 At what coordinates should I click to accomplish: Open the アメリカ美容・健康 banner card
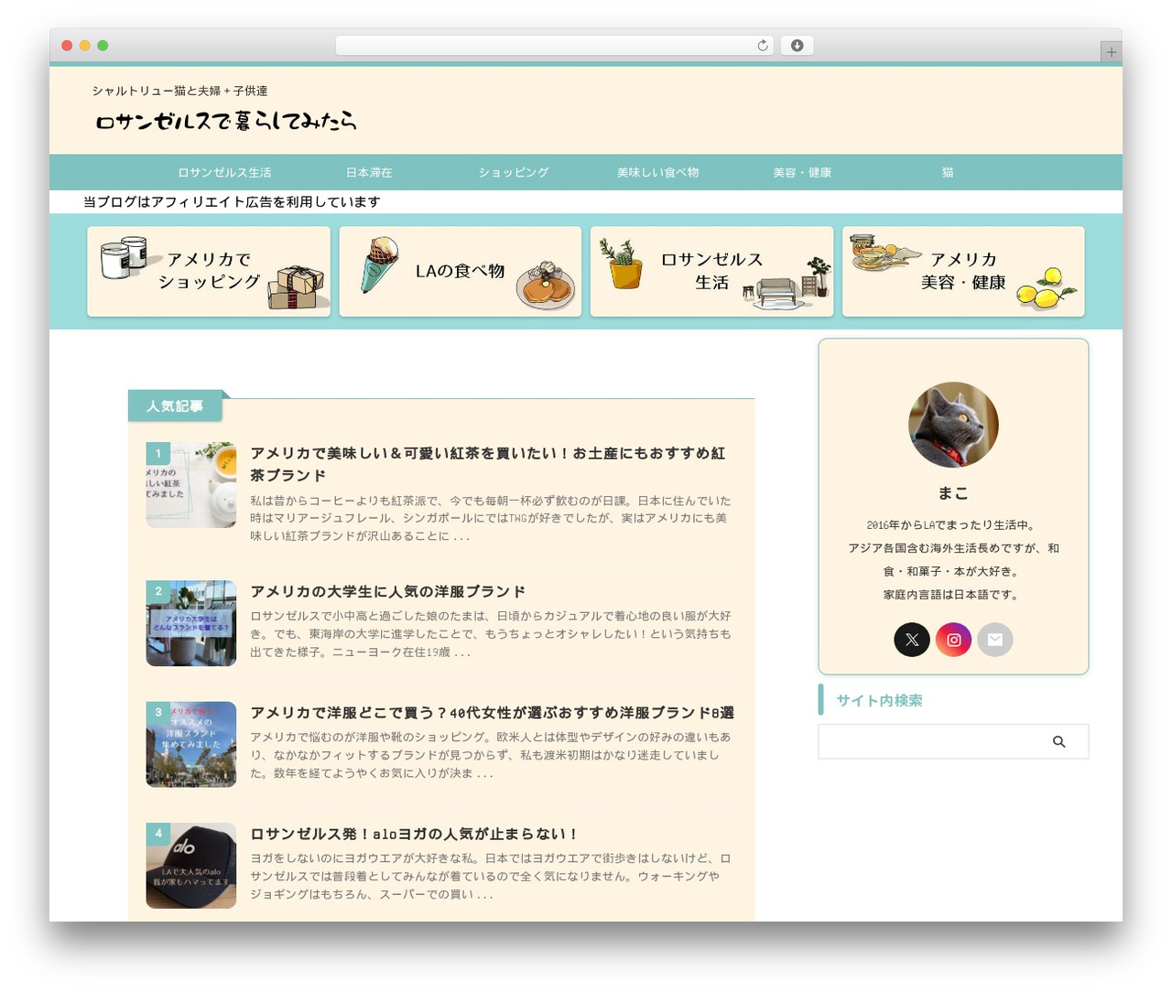pyautogui.click(x=963, y=272)
